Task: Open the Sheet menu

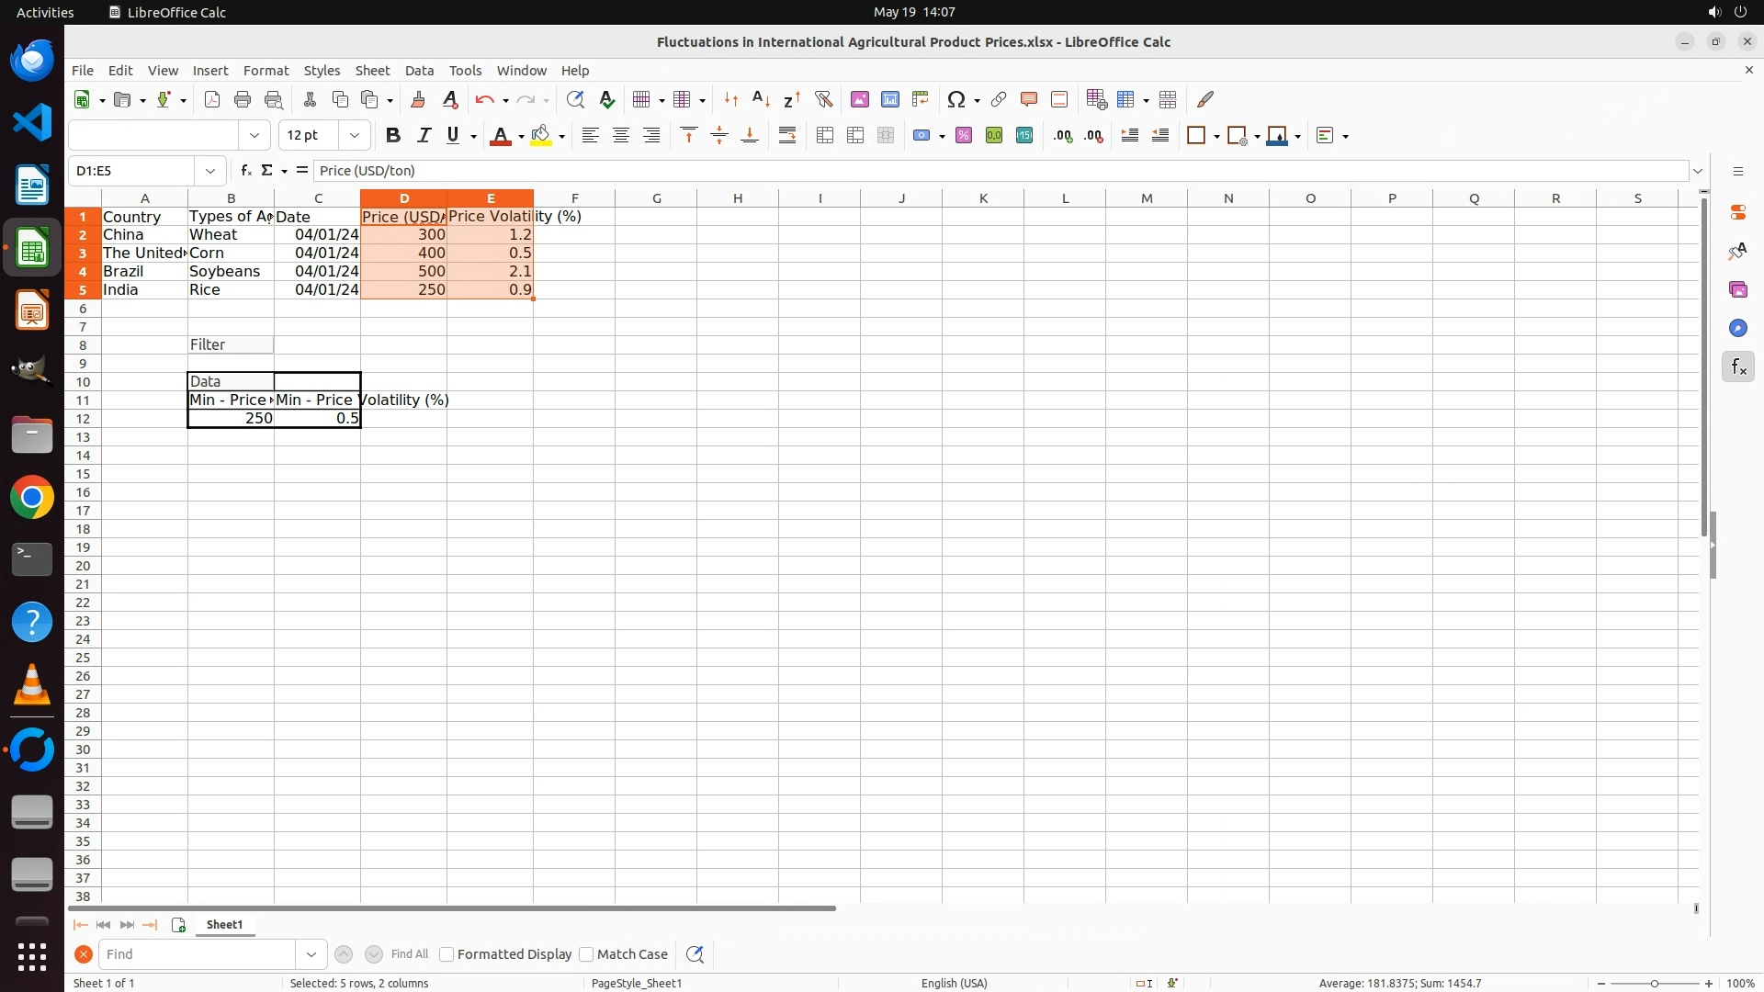Action: click(372, 71)
